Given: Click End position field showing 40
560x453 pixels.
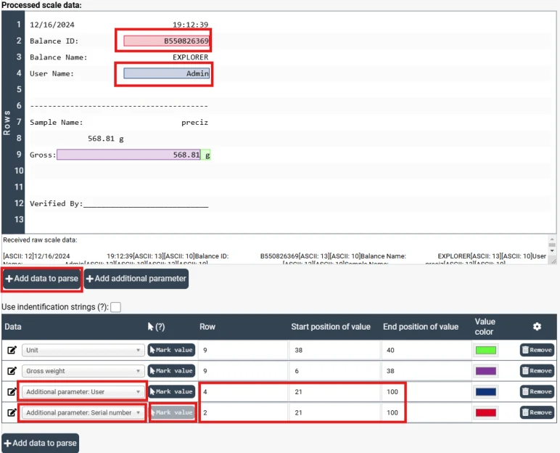Looking at the screenshot, I should click(x=426, y=350).
